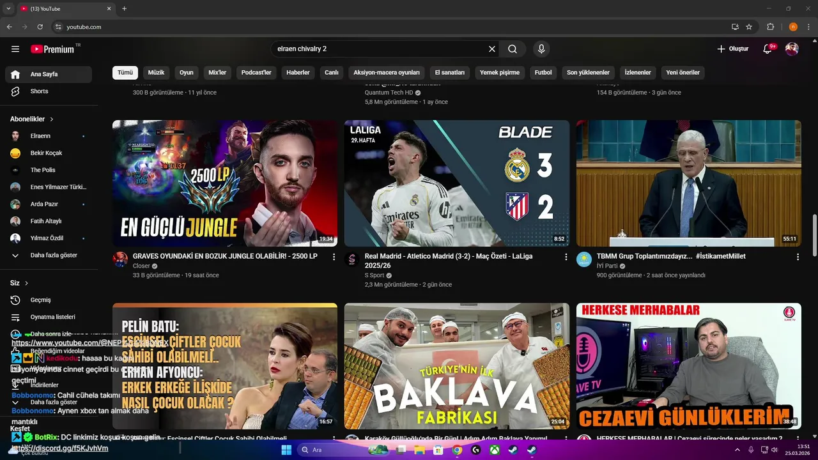Open Cezaevi Günlüklerim video thumbnail
The image size is (818, 460).
pyautogui.click(x=689, y=366)
